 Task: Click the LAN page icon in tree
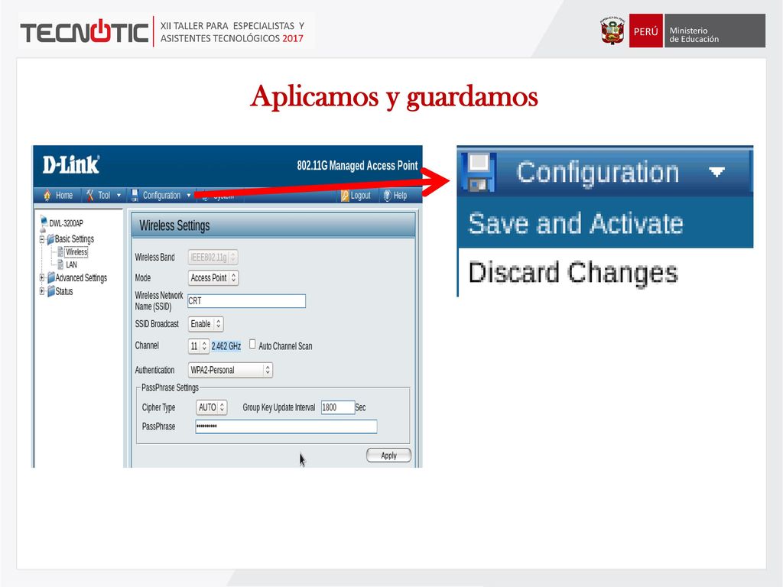pos(60,264)
